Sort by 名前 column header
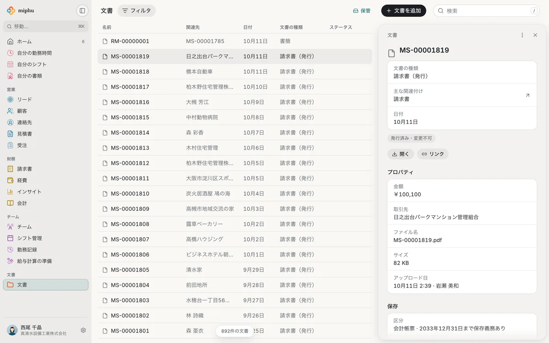The width and height of the screenshot is (549, 343). point(107,27)
